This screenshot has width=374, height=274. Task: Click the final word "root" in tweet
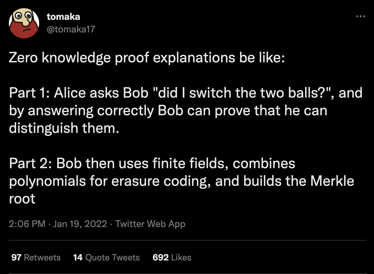tap(22, 199)
